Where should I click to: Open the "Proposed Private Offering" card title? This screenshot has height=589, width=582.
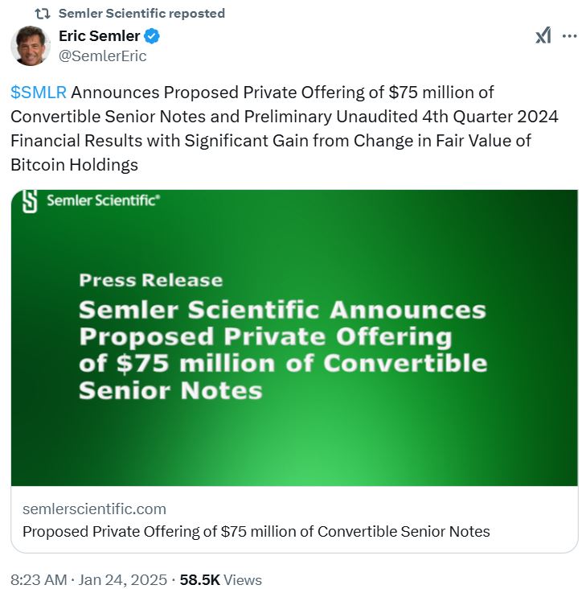(x=256, y=531)
